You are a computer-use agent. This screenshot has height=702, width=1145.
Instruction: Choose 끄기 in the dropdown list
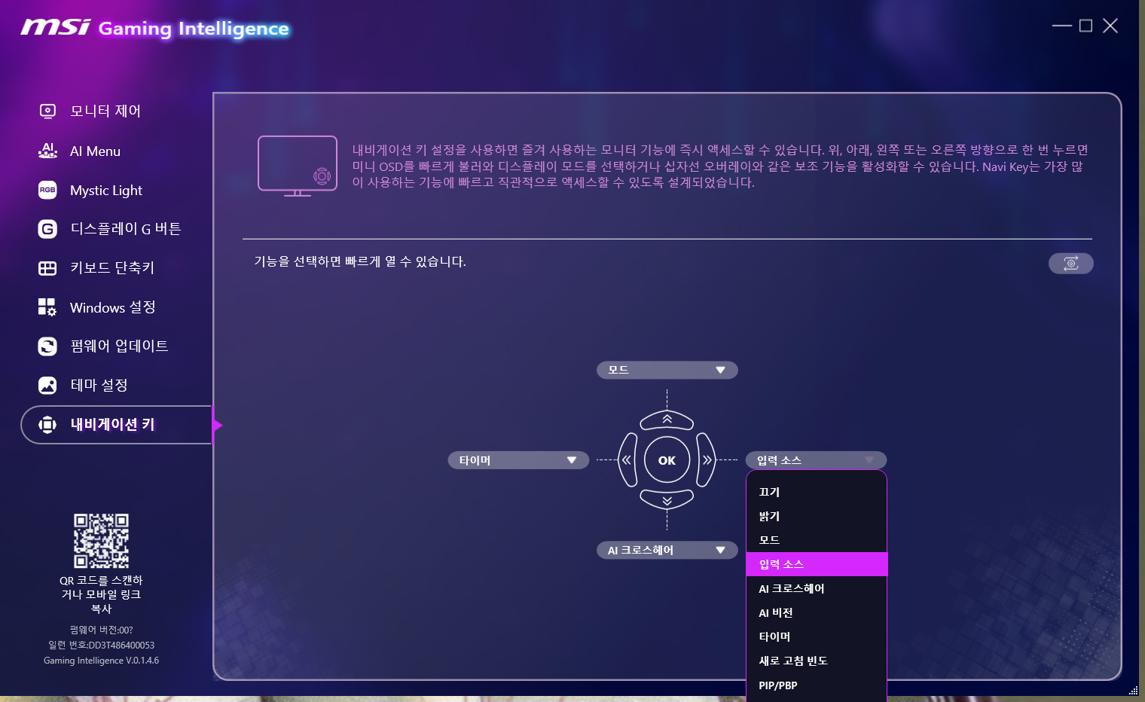pos(817,492)
